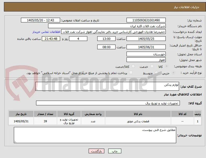Click the unit cell عدد
This screenshot has width=206, height=158.
coord(93,121)
